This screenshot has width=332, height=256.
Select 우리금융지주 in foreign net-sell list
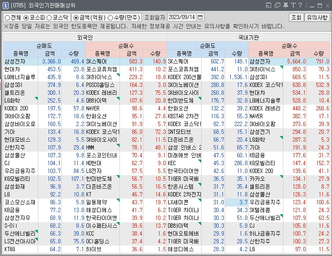click(x=20, y=171)
